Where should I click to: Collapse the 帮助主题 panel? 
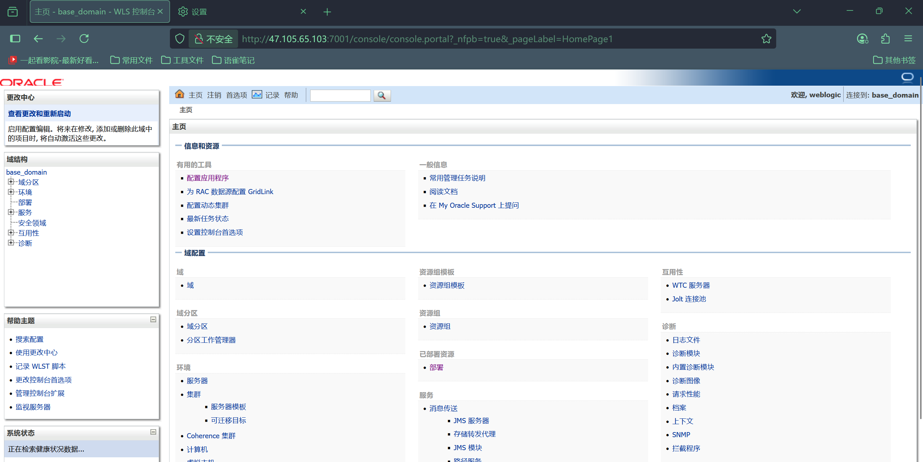[x=153, y=319]
